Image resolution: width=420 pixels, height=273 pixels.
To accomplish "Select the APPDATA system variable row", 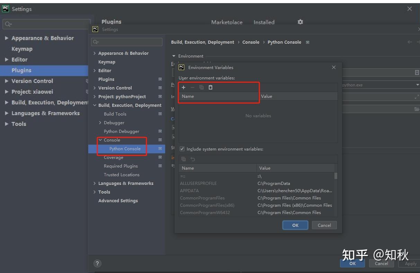I will 257,191.
